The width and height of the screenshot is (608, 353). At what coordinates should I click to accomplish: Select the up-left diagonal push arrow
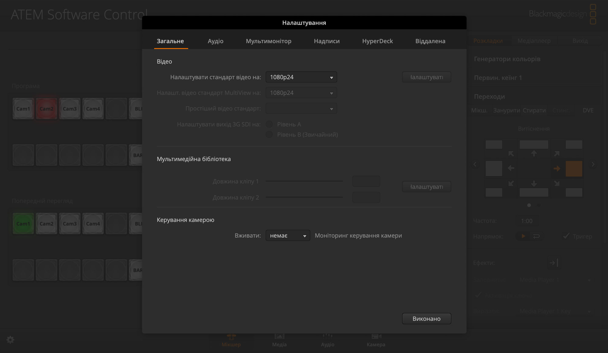pyautogui.click(x=511, y=154)
